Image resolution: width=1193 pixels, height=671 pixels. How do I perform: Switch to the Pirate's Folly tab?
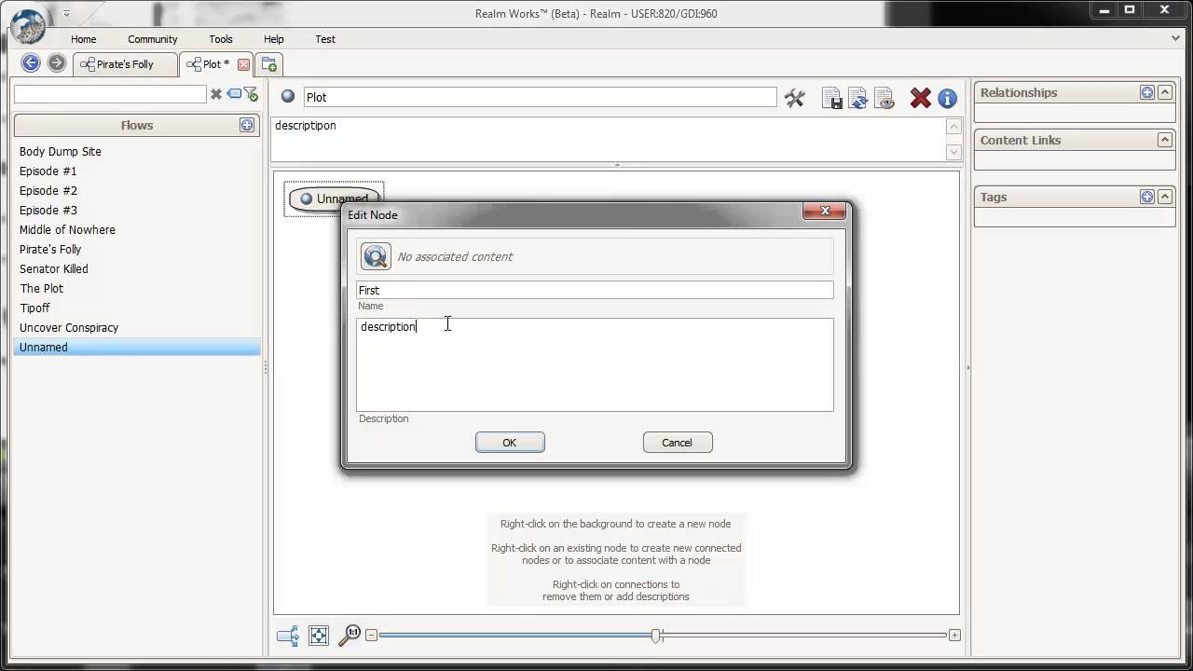coord(125,64)
